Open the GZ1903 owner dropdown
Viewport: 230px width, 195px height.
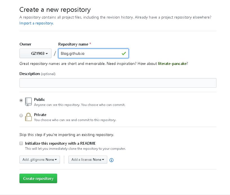(35, 53)
